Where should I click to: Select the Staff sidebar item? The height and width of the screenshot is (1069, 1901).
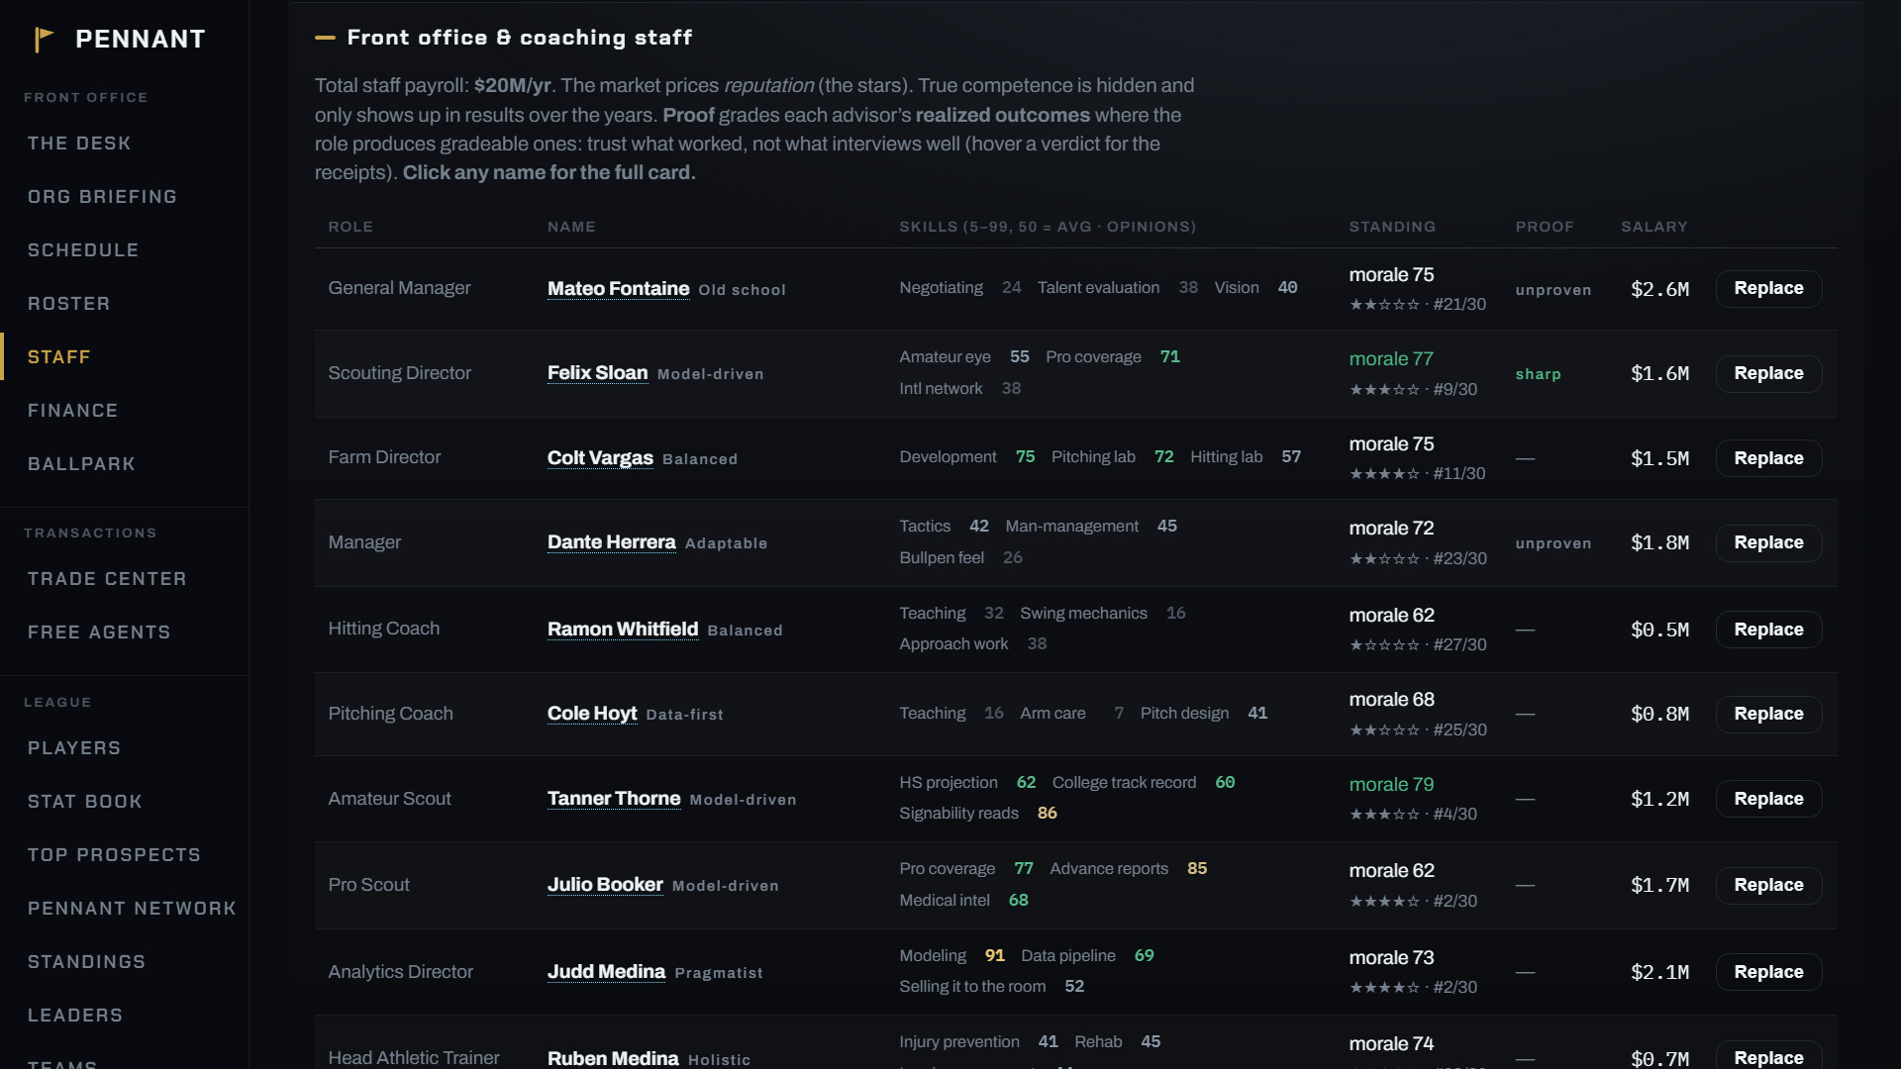58,357
